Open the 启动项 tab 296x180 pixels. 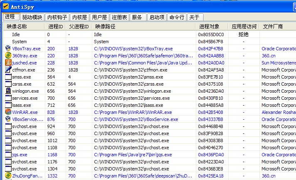tap(157, 17)
